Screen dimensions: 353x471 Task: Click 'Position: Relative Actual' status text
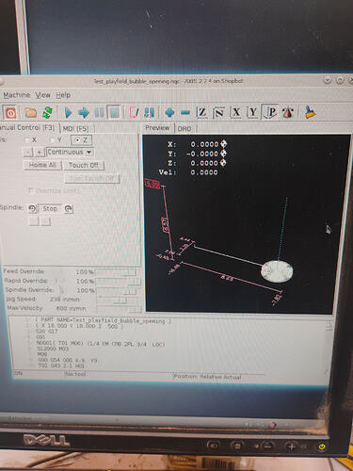pyautogui.click(x=207, y=377)
